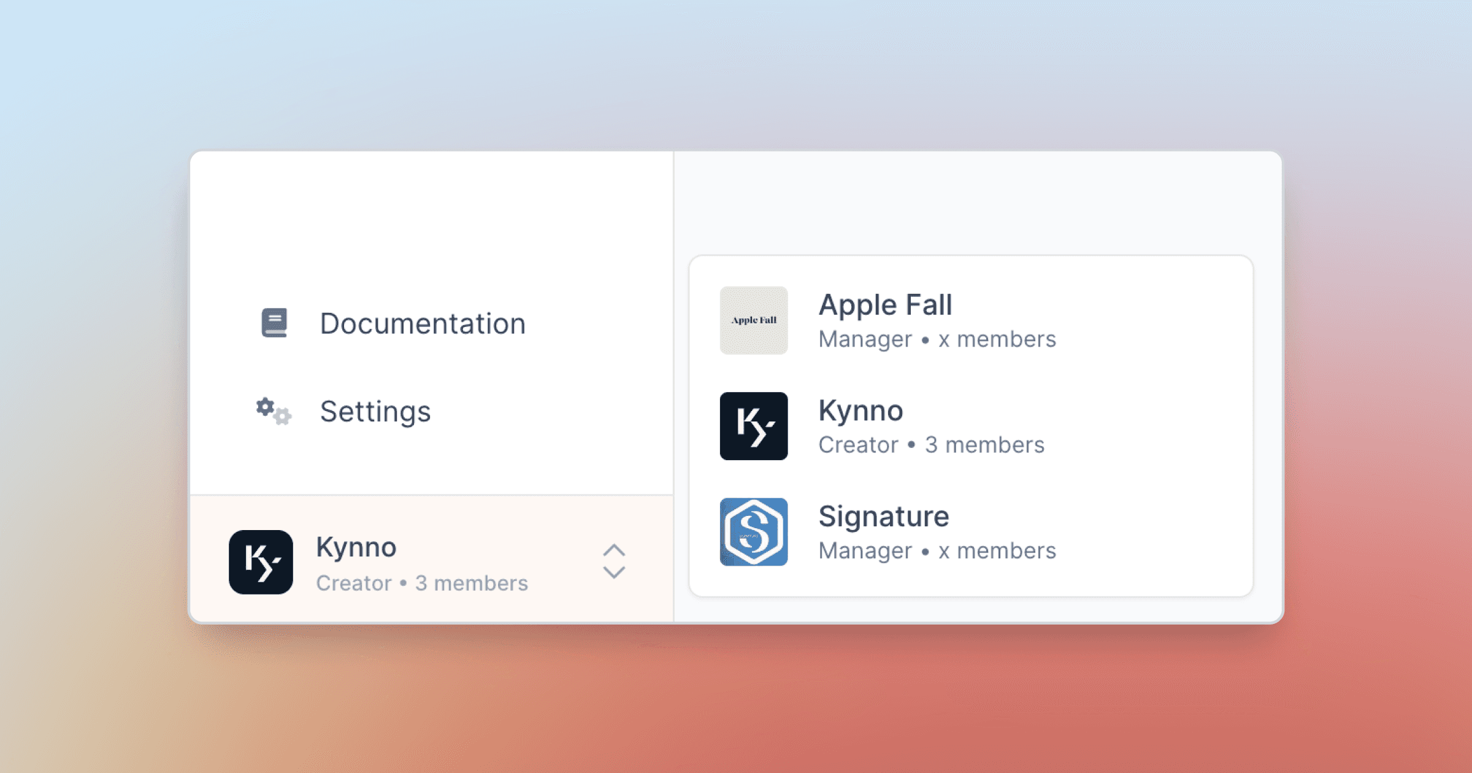The width and height of the screenshot is (1472, 773).
Task: Click the up chevron of workspace switcher
Action: tap(614, 550)
